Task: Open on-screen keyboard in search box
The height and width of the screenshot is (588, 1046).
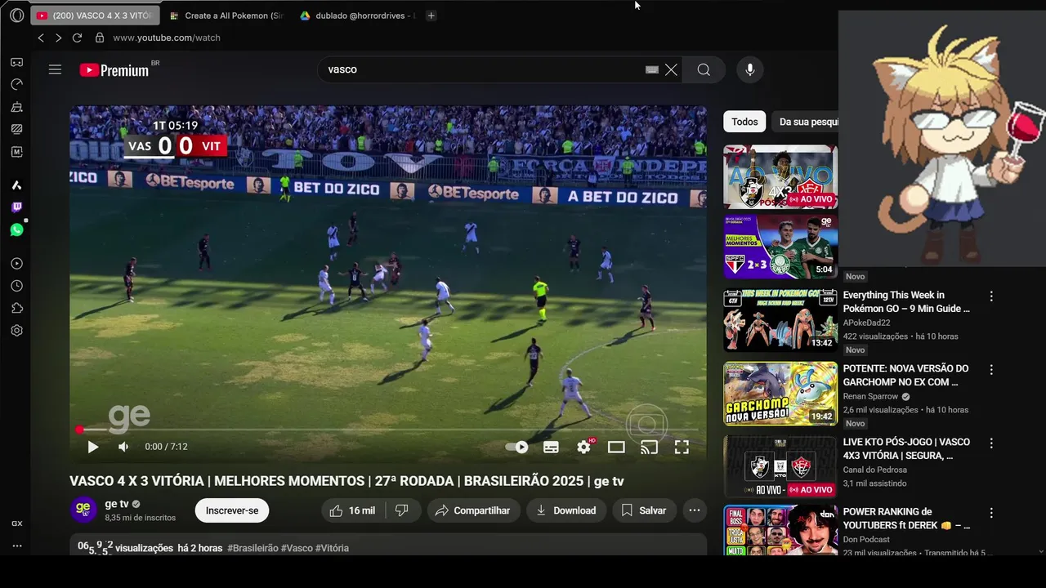Action: (x=652, y=69)
